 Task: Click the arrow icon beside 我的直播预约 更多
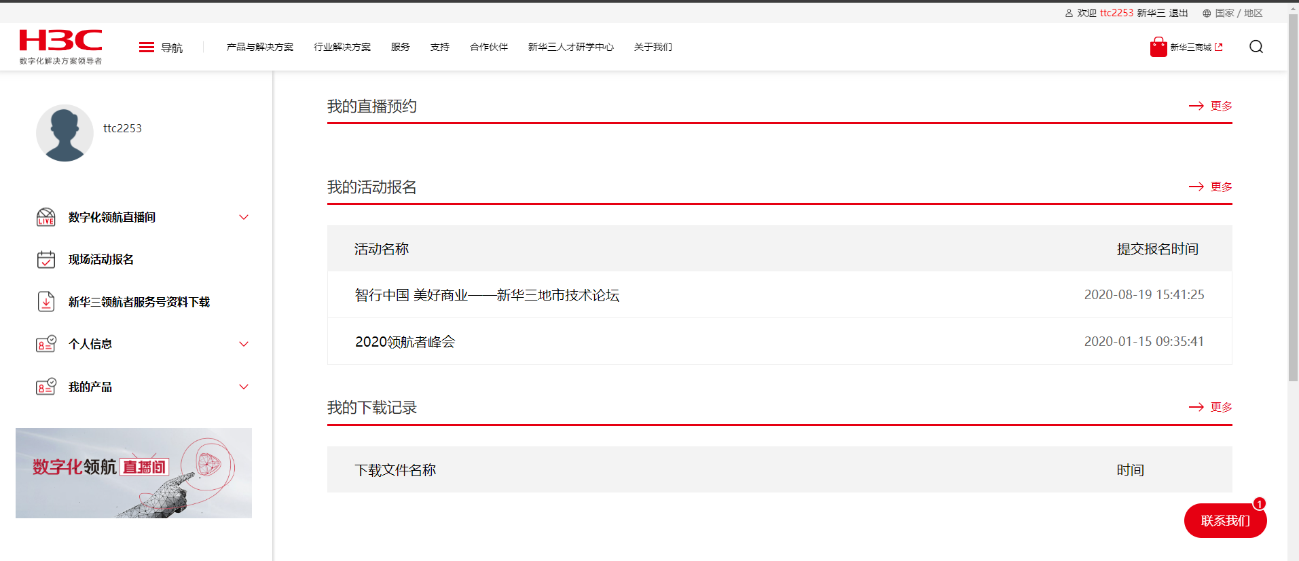pyautogui.click(x=1196, y=106)
